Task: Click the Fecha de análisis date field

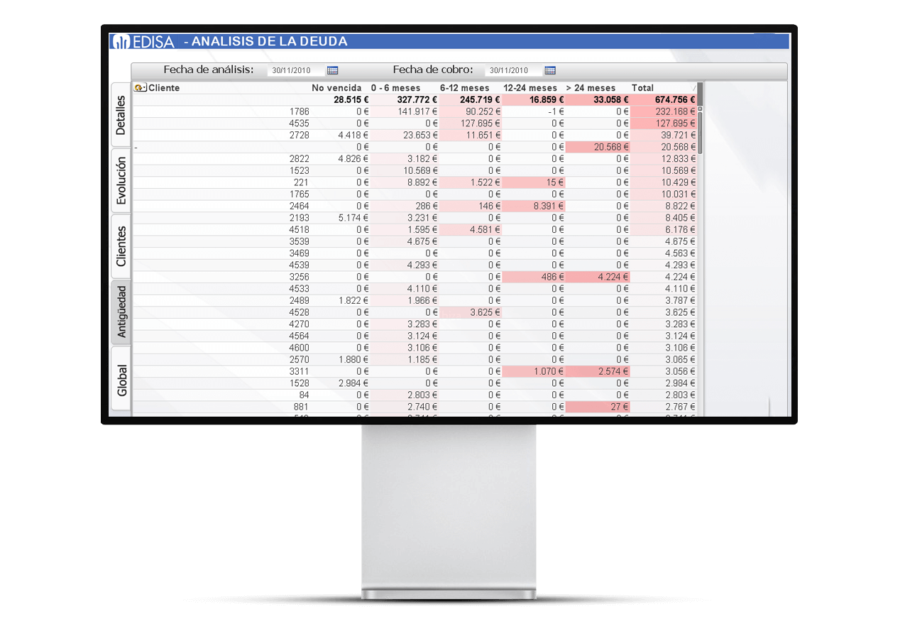Action: click(x=295, y=70)
